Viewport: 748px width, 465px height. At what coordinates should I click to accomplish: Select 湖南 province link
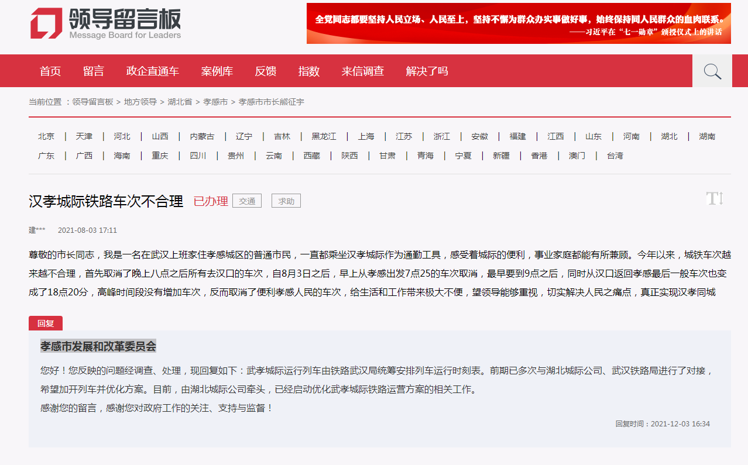coord(707,136)
